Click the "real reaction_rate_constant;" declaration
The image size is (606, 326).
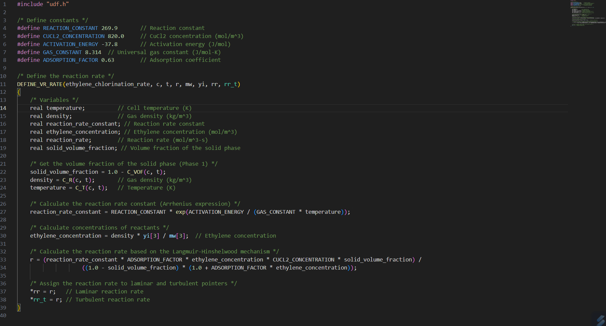point(75,124)
